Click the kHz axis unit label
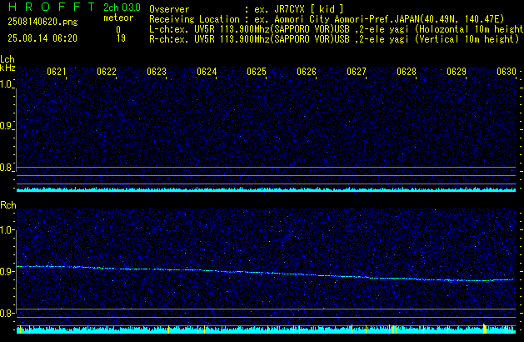Screen dimensions: 524x342 [7, 68]
